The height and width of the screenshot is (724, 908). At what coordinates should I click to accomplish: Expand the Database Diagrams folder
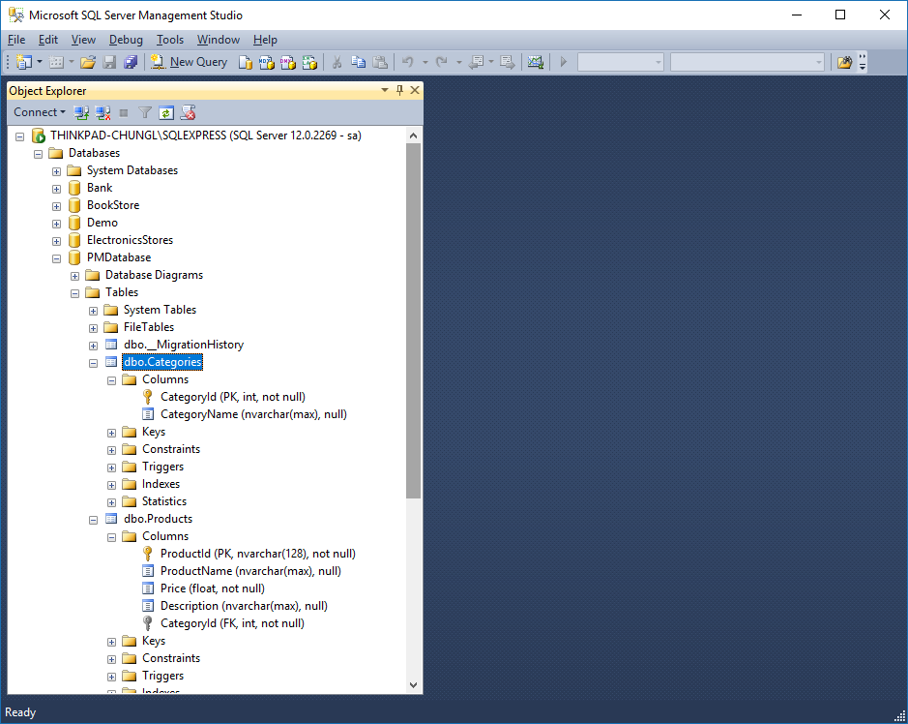click(x=74, y=276)
